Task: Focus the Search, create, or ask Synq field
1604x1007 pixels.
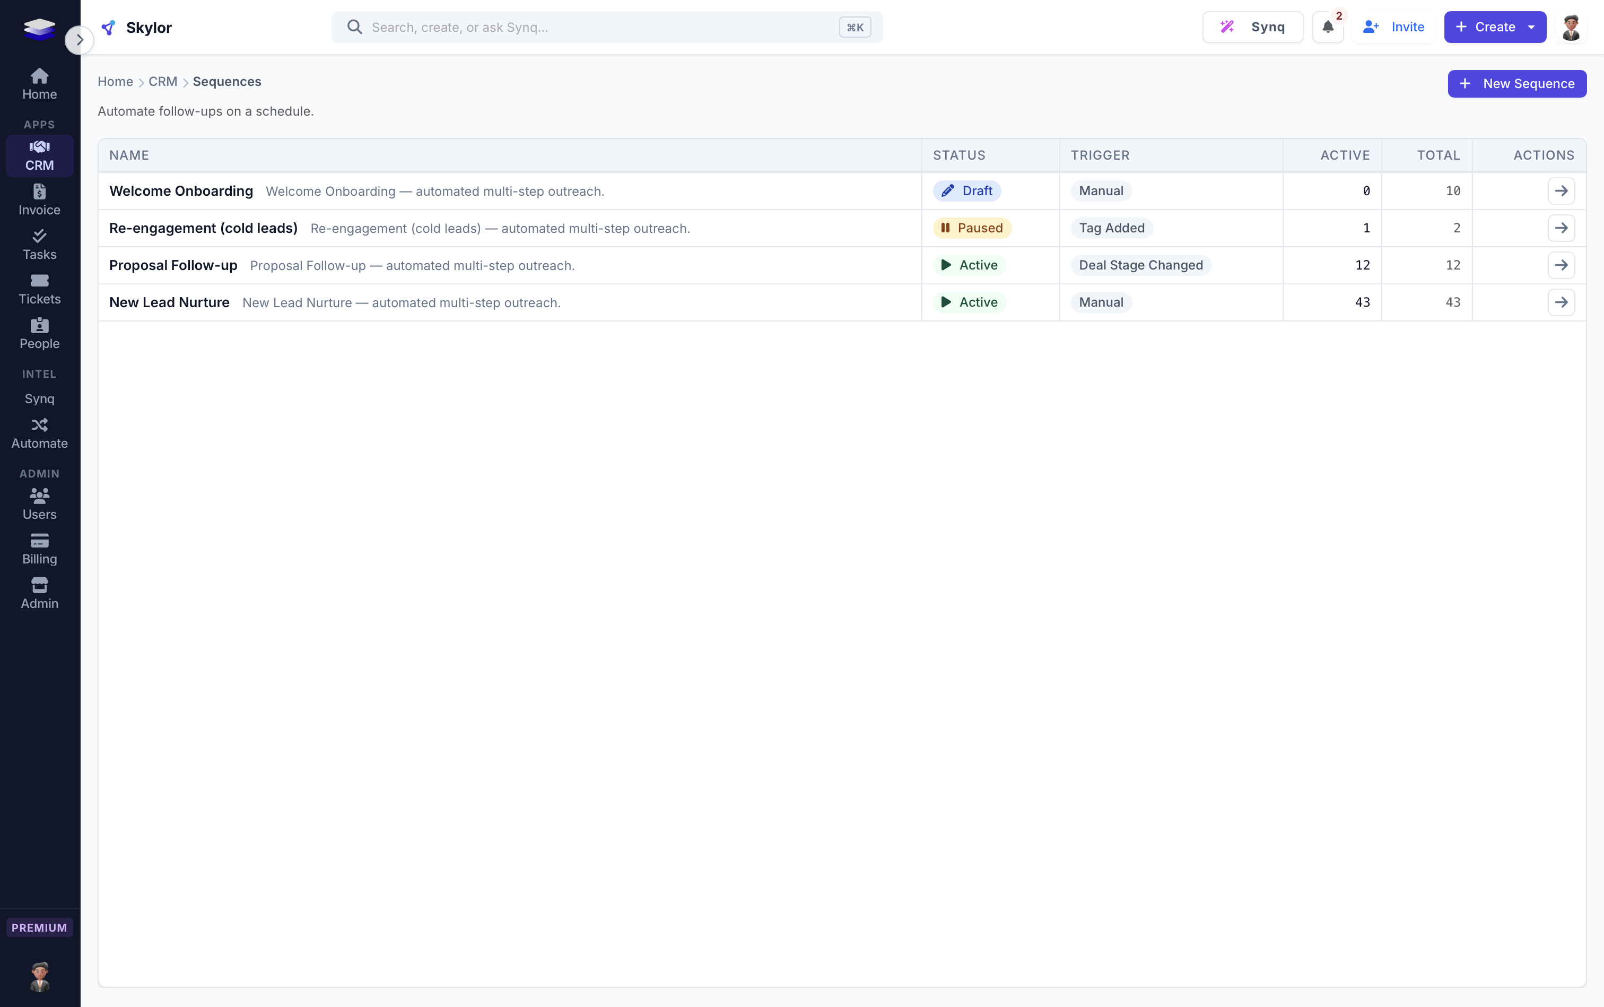Action: (x=607, y=27)
